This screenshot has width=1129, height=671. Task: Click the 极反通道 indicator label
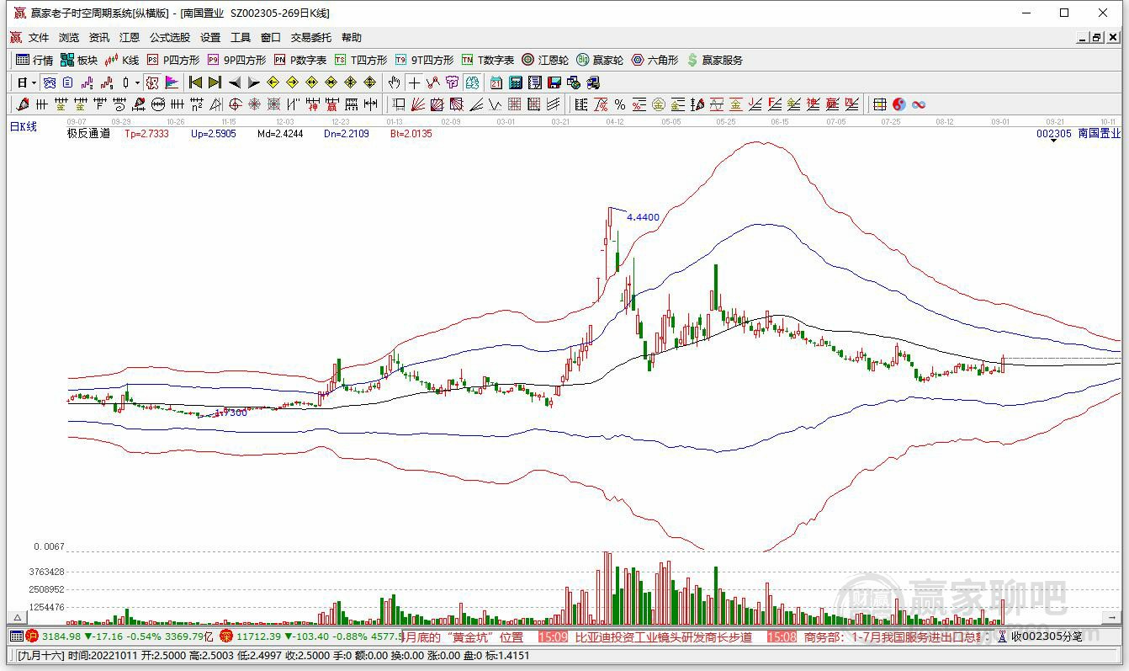point(88,133)
